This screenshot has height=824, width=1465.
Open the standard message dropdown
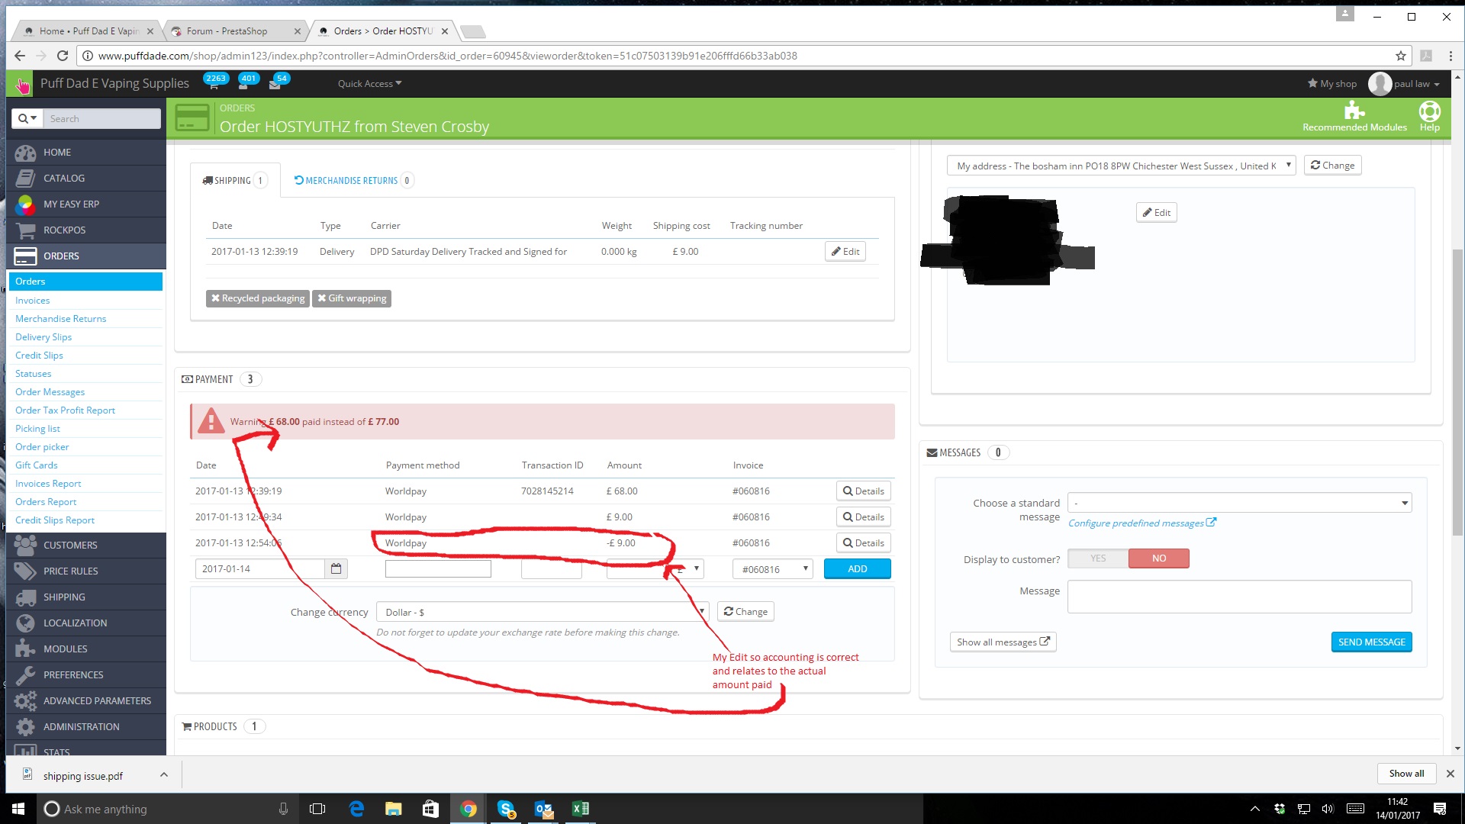(x=1238, y=503)
